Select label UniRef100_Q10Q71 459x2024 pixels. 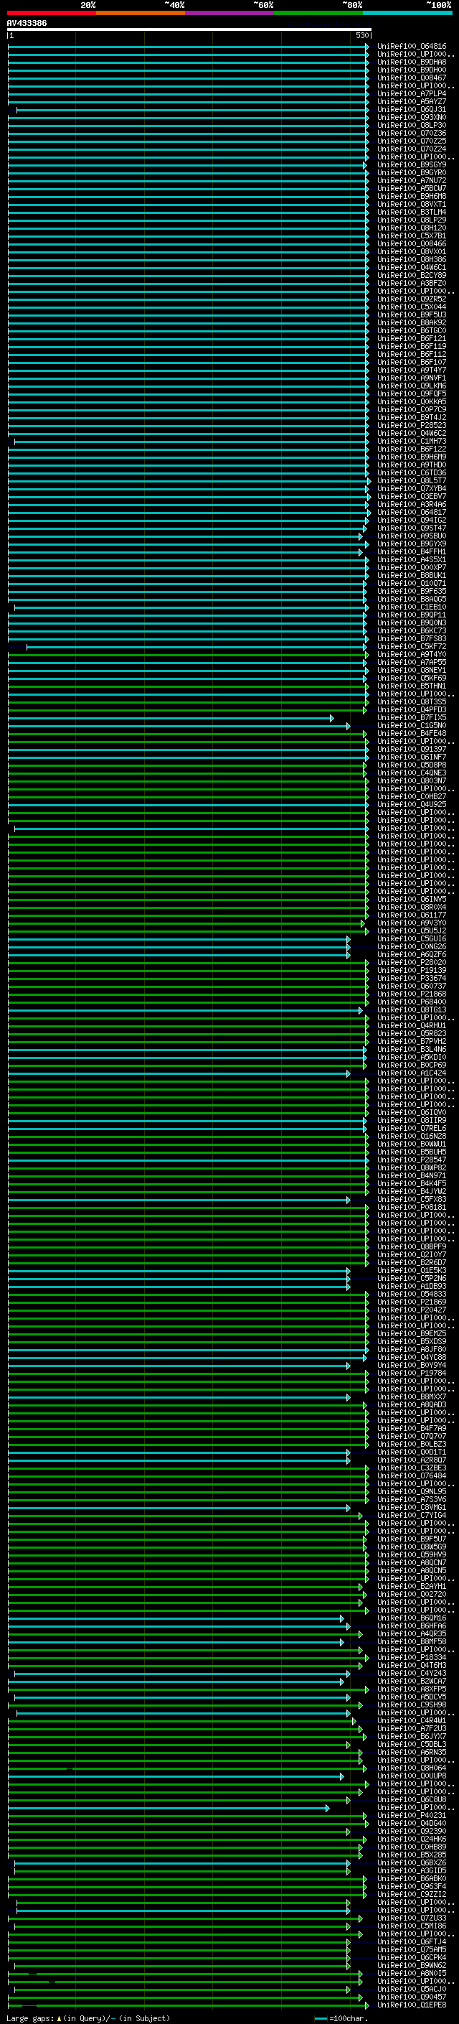412,583
